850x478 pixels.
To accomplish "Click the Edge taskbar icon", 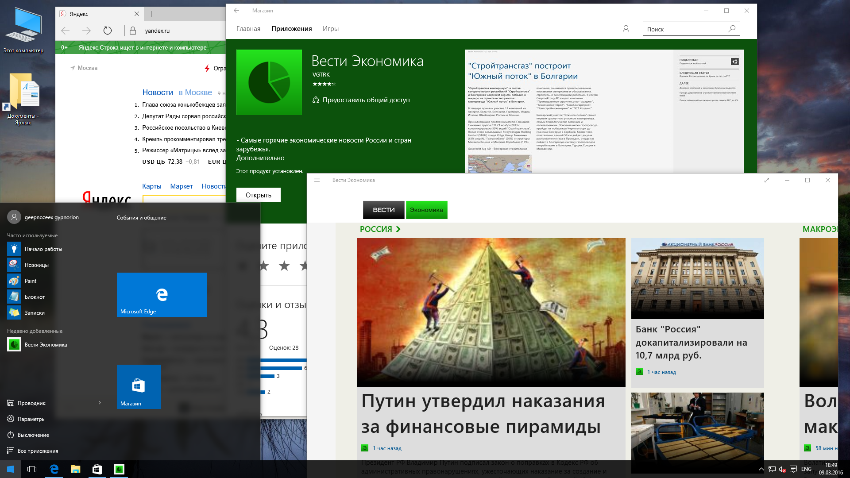I will click(54, 469).
